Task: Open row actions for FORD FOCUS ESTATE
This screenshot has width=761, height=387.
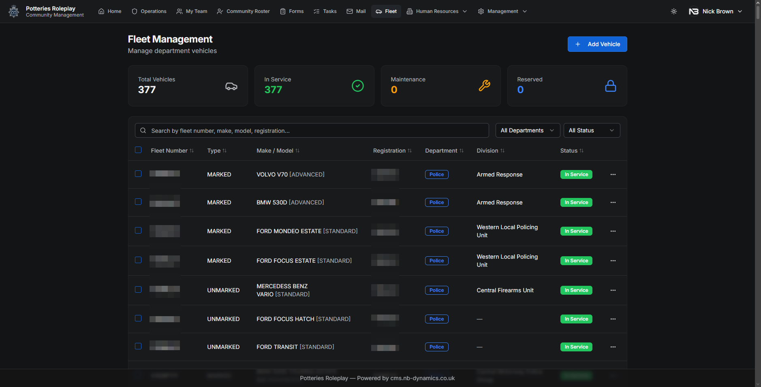Action: point(613,261)
